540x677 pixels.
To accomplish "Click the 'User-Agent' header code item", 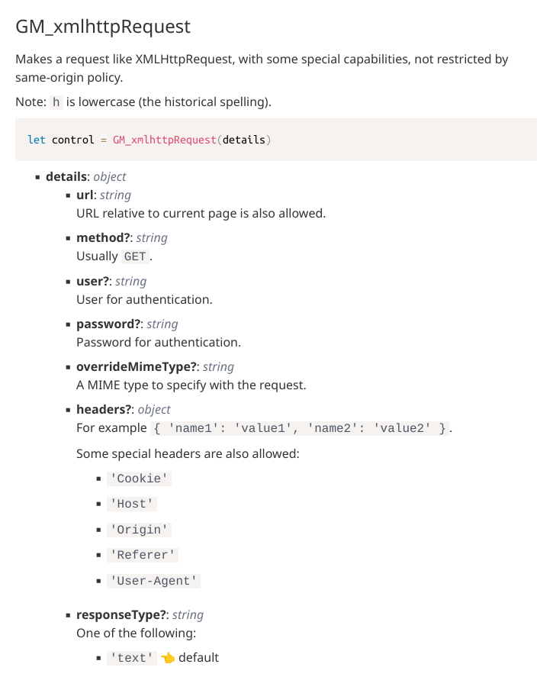I will pos(153,581).
